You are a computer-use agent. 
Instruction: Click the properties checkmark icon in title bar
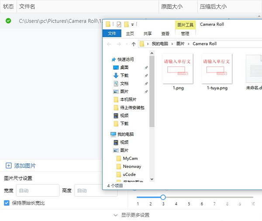pos(118,24)
